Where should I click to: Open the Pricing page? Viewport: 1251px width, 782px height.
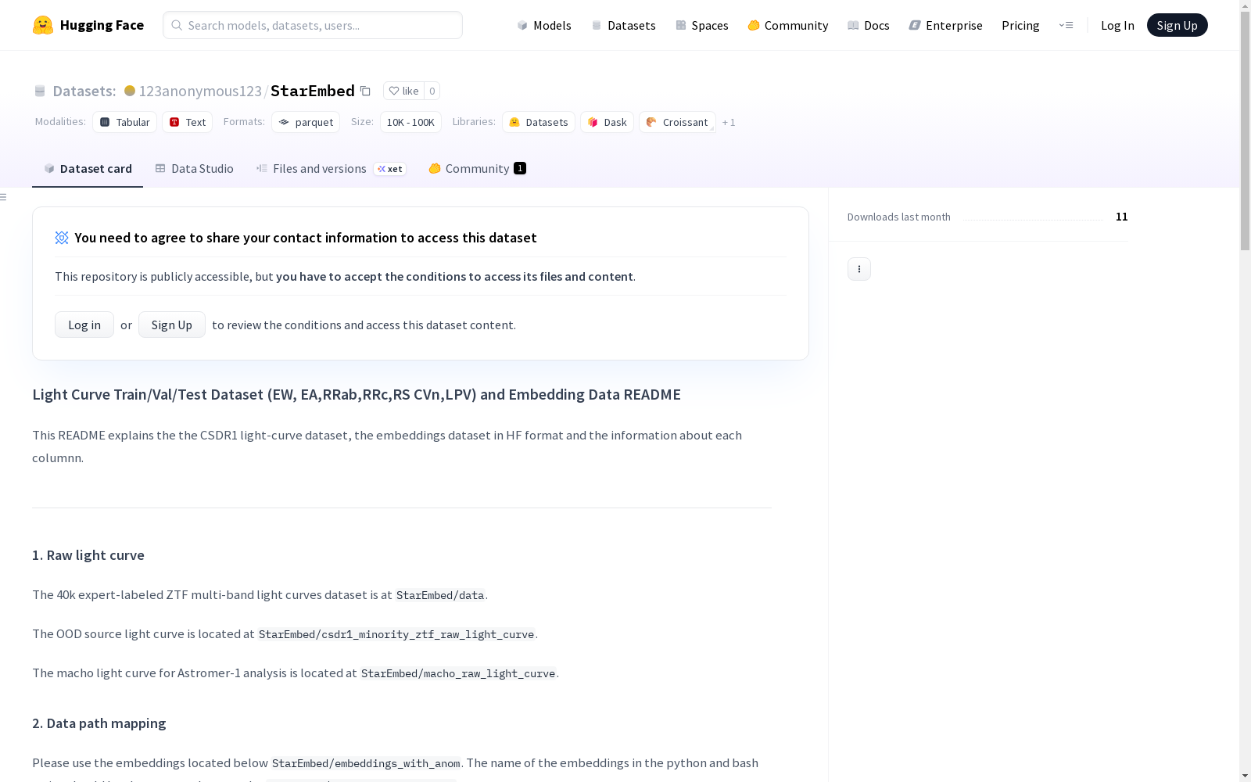(1020, 25)
